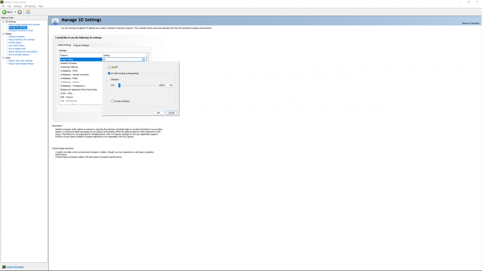482x271 pixels.
Task: Click the System Information icon at bottom-left
Action: (4, 267)
